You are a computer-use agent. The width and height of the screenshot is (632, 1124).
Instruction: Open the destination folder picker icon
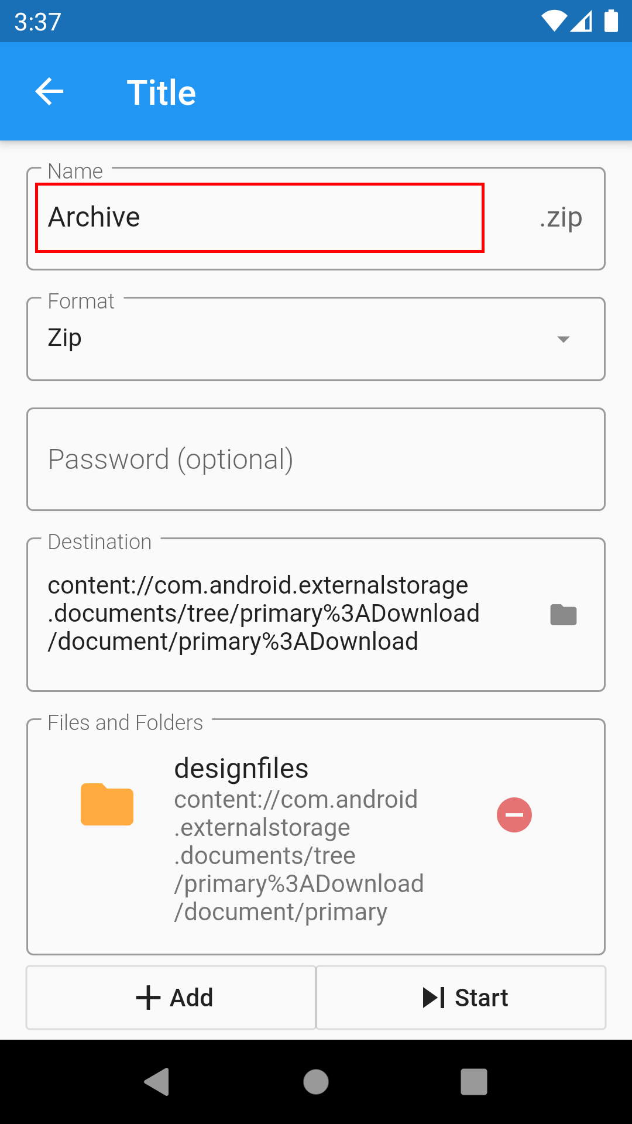pyautogui.click(x=563, y=615)
